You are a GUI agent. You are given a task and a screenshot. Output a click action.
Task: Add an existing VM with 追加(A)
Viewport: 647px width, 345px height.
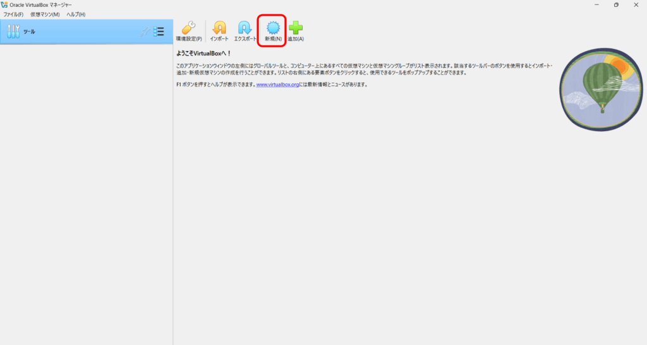pos(296,31)
